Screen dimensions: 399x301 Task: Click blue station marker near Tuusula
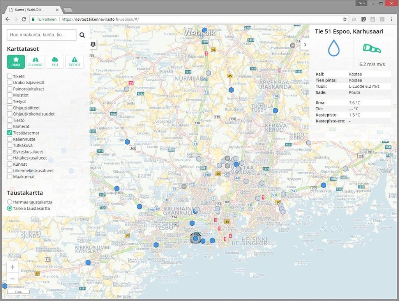click(275, 110)
